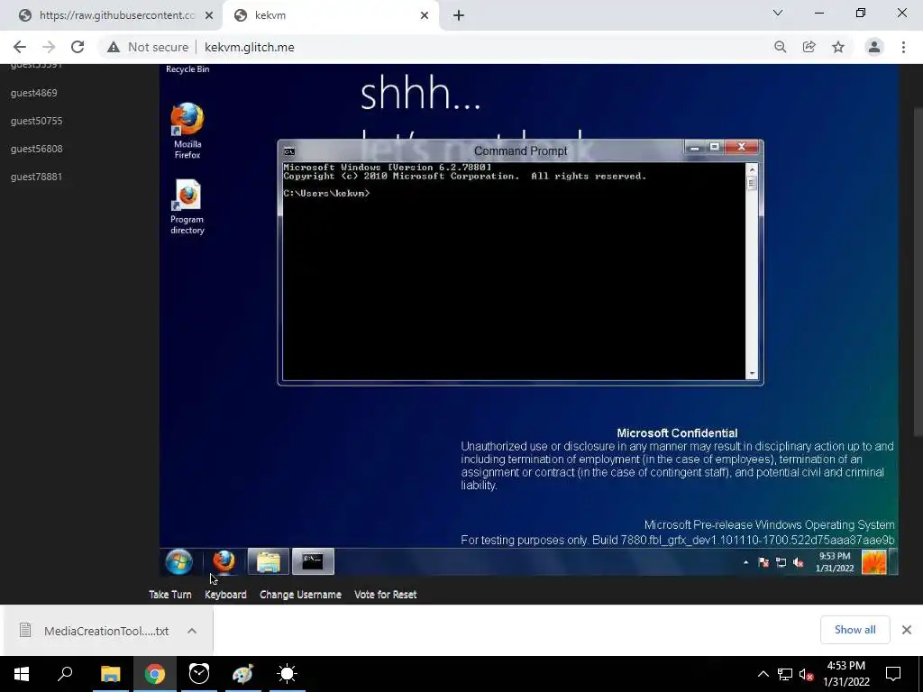Viewport: 923px width, 692px height.
Task: Click scroll up arrow in Command Prompt
Action: click(x=752, y=169)
